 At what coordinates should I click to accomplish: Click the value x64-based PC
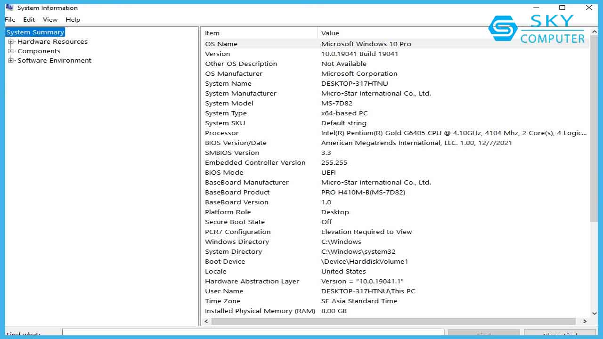(344, 113)
